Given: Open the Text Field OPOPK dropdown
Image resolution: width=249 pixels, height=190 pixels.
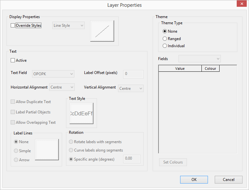Looking at the screenshot, I should [x=53, y=74].
